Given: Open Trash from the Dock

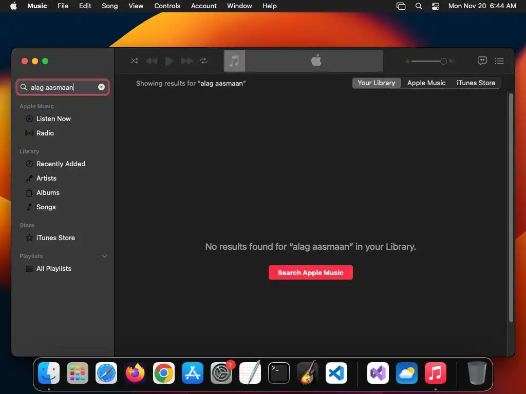Looking at the screenshot, I should click(477, 373).
